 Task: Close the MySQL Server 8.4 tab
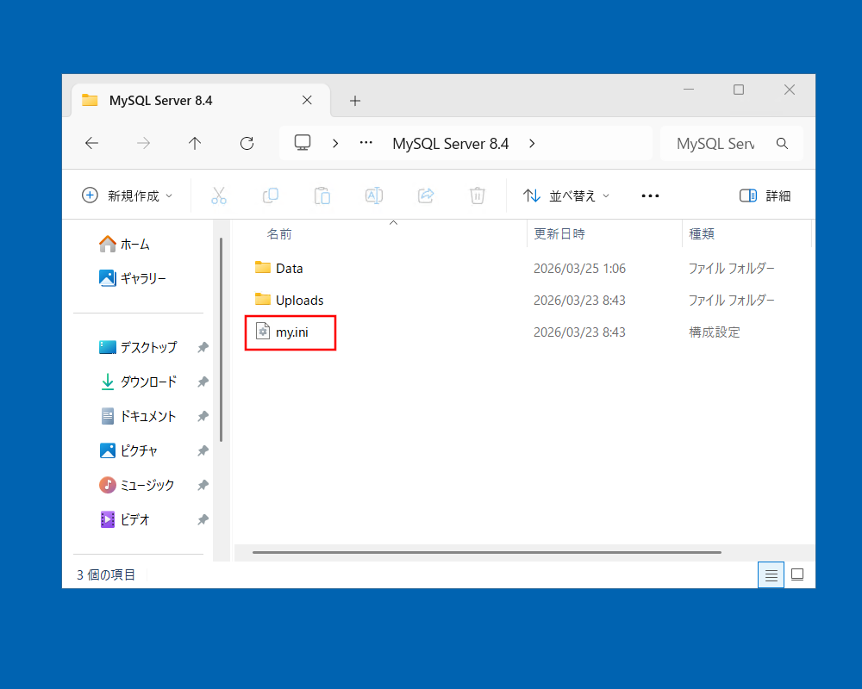307,100
